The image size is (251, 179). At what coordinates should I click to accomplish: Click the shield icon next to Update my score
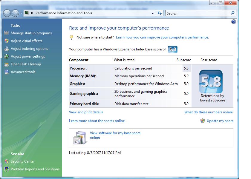coord(203,121)
